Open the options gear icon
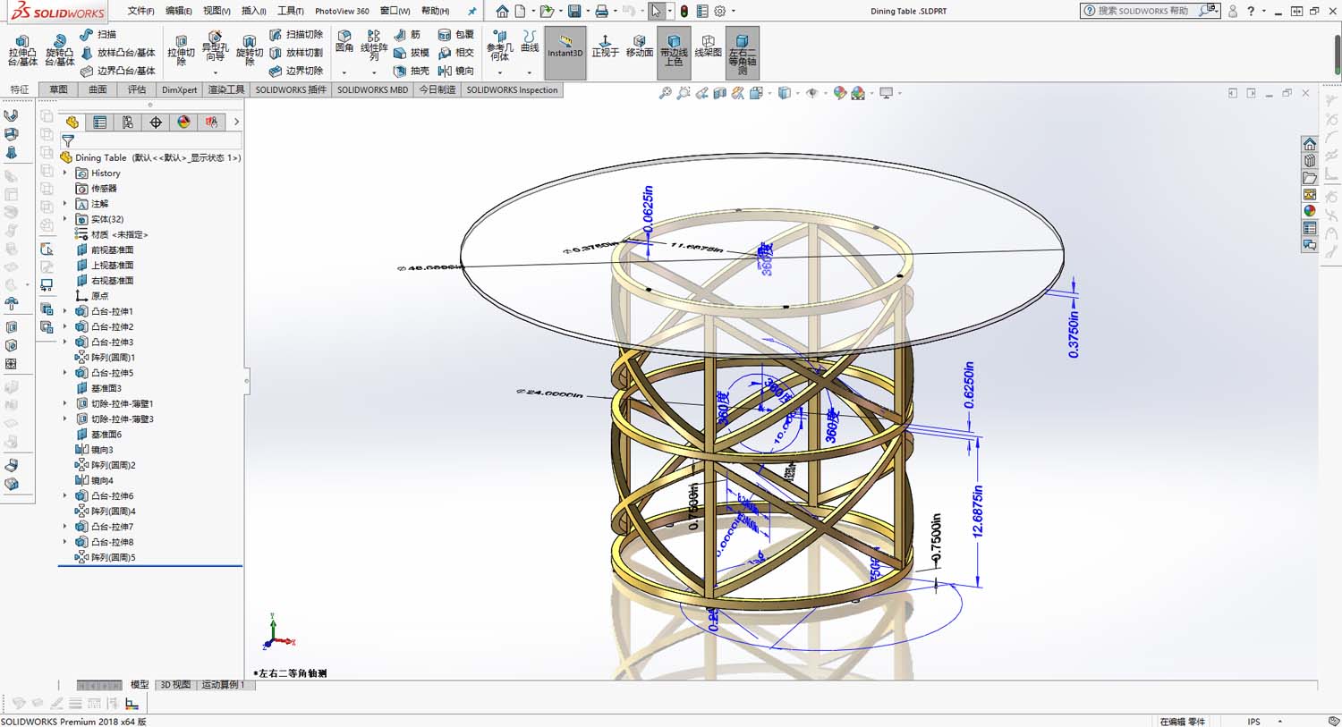The height and width of the screenshot is (727, 1342). click(719, 11)
